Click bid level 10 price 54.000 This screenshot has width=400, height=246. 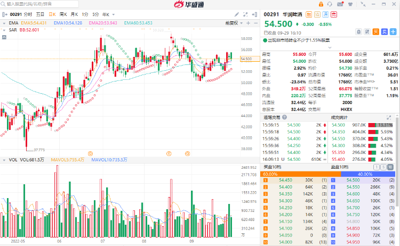coord(285,242)
